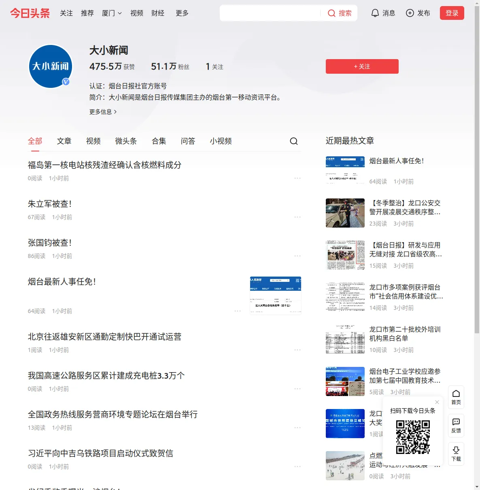
Task: Click the 1 关注 following count
Action: click(215, 66)
